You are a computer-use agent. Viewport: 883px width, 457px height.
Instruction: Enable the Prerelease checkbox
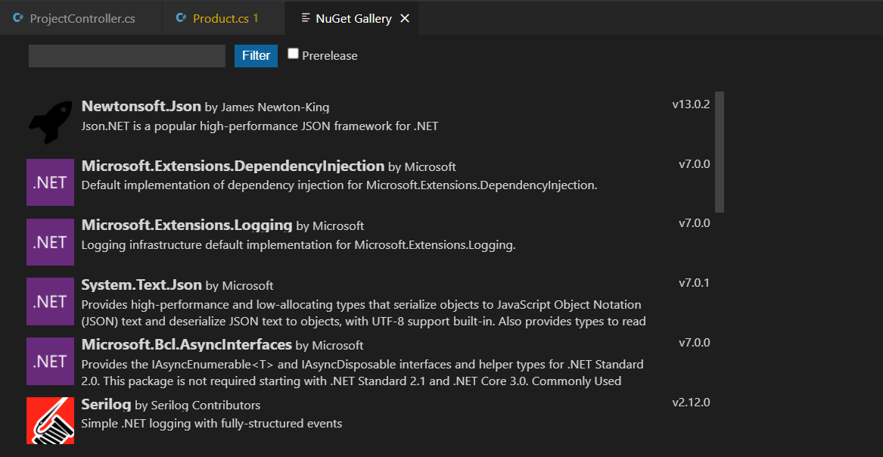coord(293,54)
